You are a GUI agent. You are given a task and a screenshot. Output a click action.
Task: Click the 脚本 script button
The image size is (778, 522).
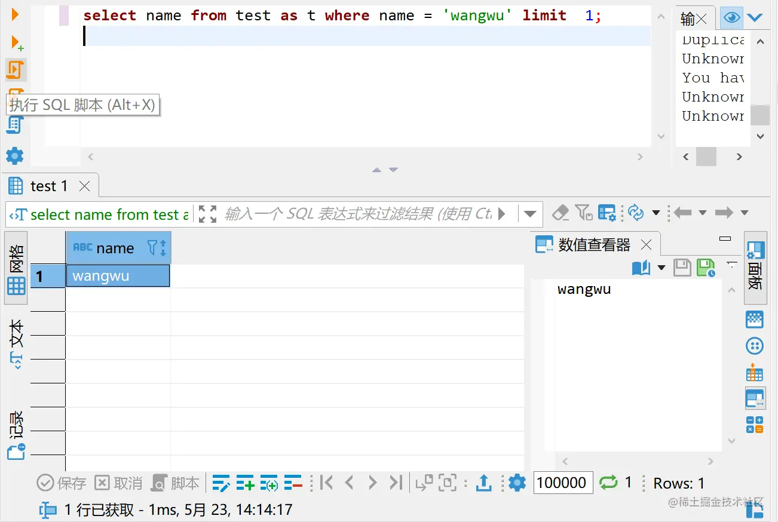pos(176,483)
